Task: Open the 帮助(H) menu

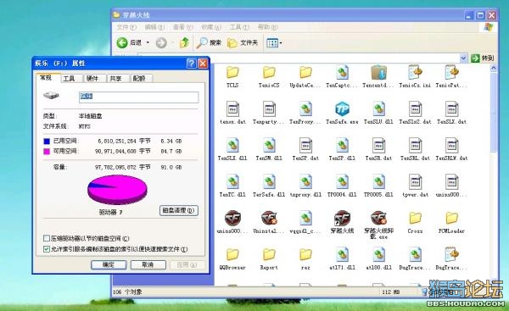Action: (268, 27)
